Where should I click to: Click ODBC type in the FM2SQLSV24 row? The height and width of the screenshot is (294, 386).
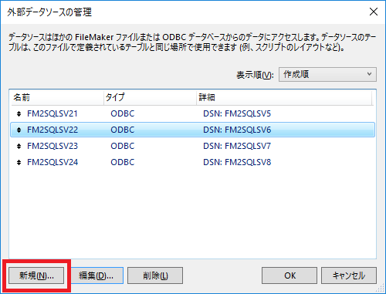pyautogui.click(x=123, y=162)
